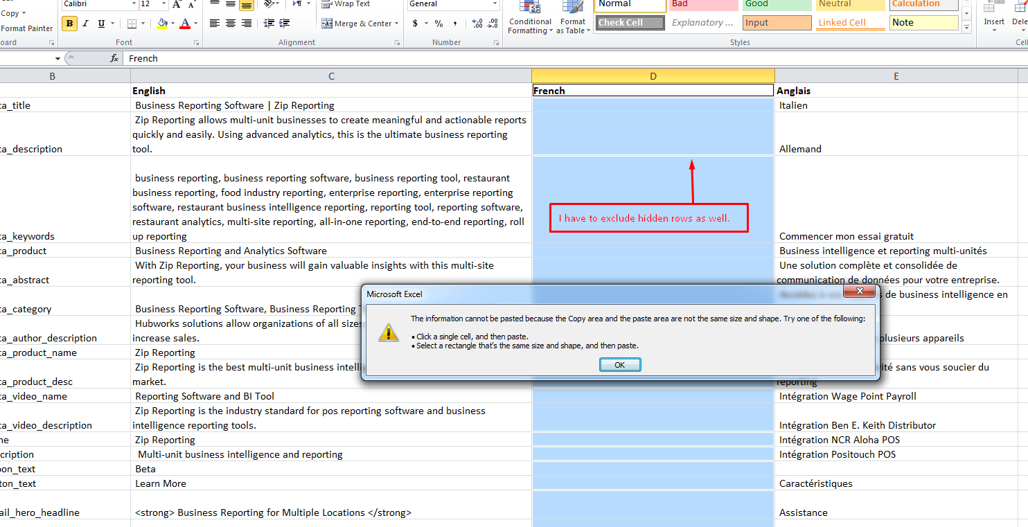This screenshot has height=527, width=1028.
Task: Apply Calculation cell style
Action: coord(924,4)
